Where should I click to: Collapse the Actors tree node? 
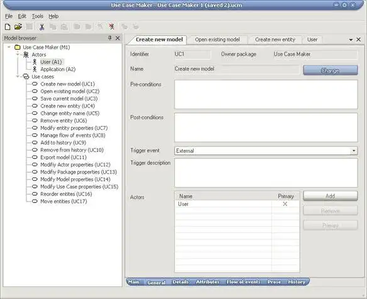click(x=18, y=55)
